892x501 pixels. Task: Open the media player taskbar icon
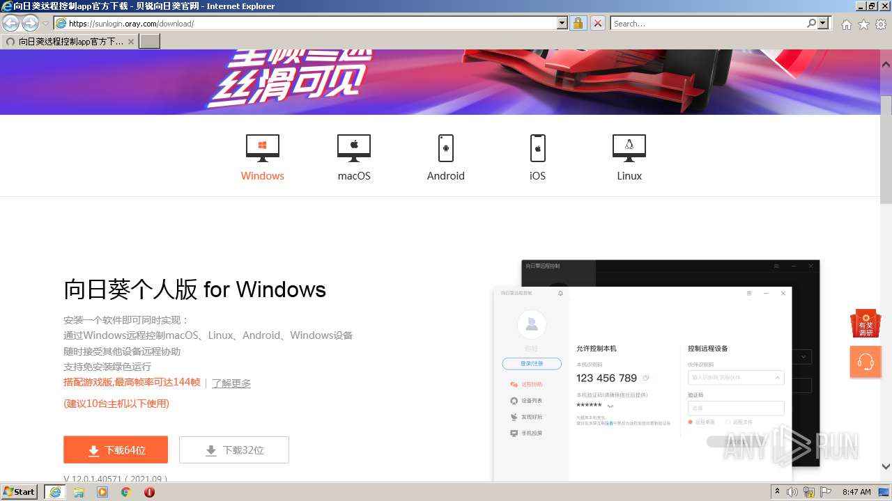tap(102, 492)
